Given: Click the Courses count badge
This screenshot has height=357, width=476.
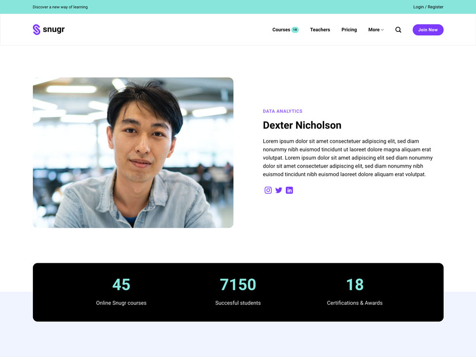Looking at the screenshot, I should tap(295, 30).
